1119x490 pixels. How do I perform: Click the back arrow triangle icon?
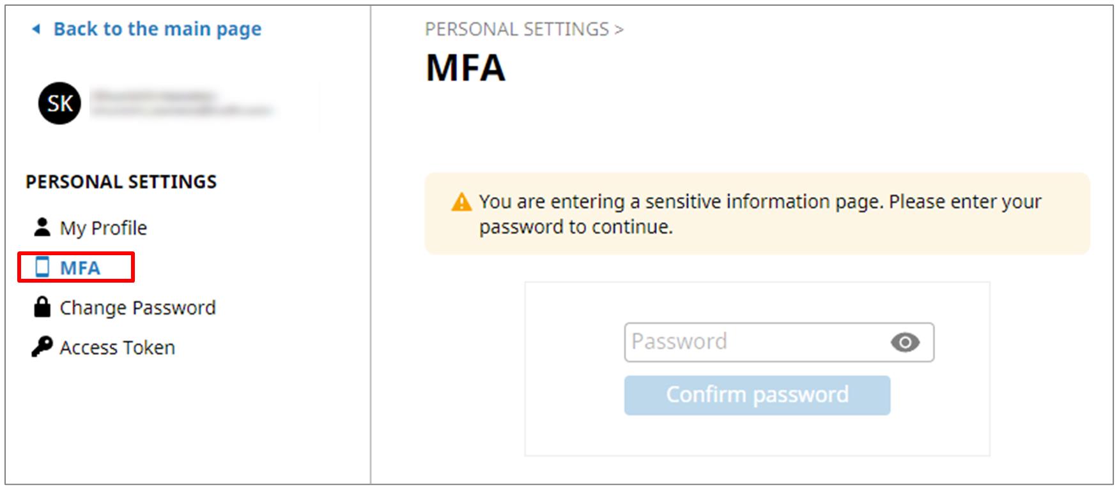click(x=36, y=29)
